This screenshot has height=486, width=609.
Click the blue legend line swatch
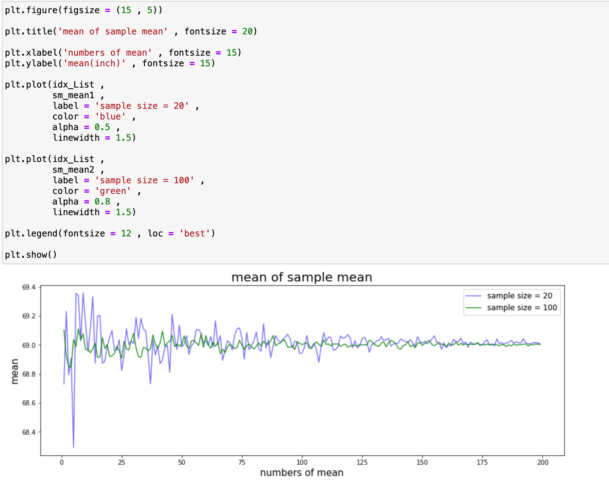point(473,296)
